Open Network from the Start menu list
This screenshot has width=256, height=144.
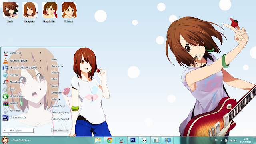[56, 99]
